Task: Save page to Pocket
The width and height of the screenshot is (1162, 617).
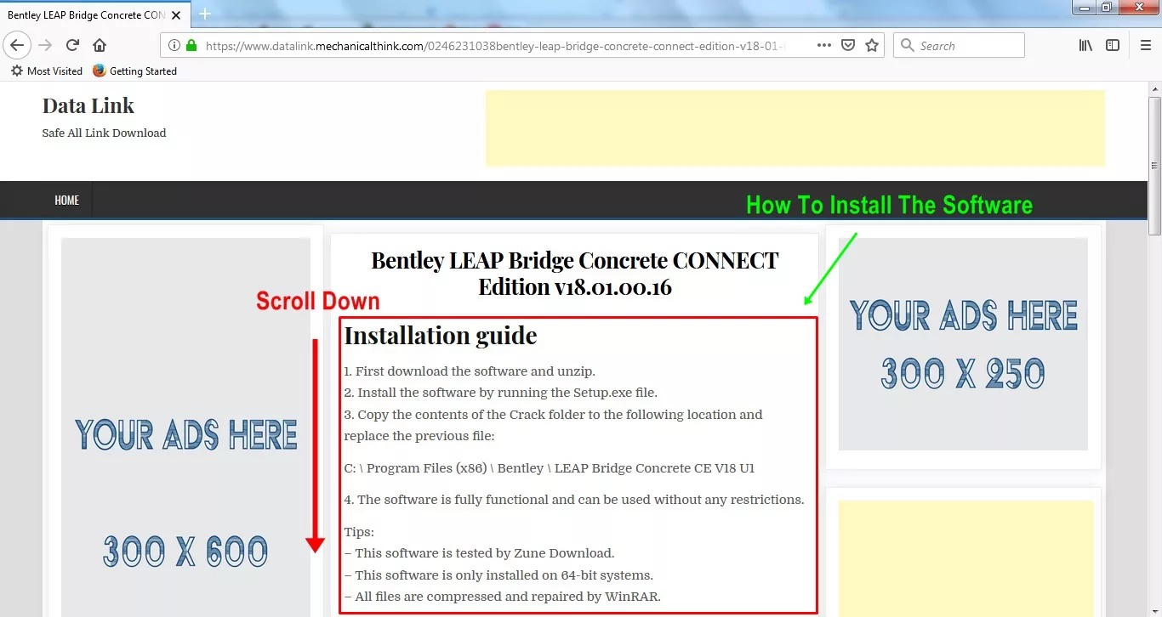Action: point(848,46)
